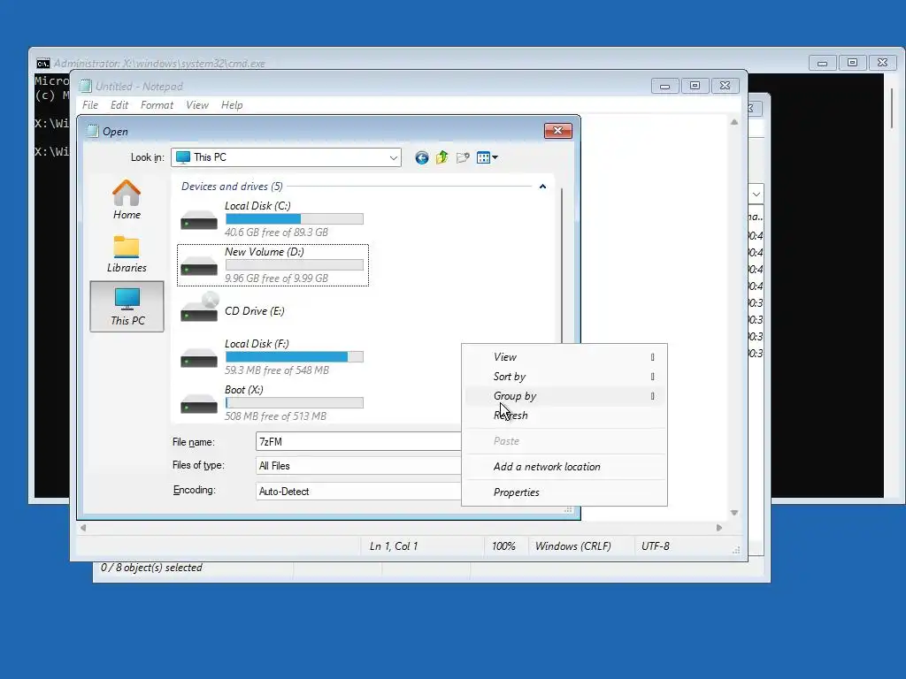
Task: Open the Sort by submenu
Action: 565,377
